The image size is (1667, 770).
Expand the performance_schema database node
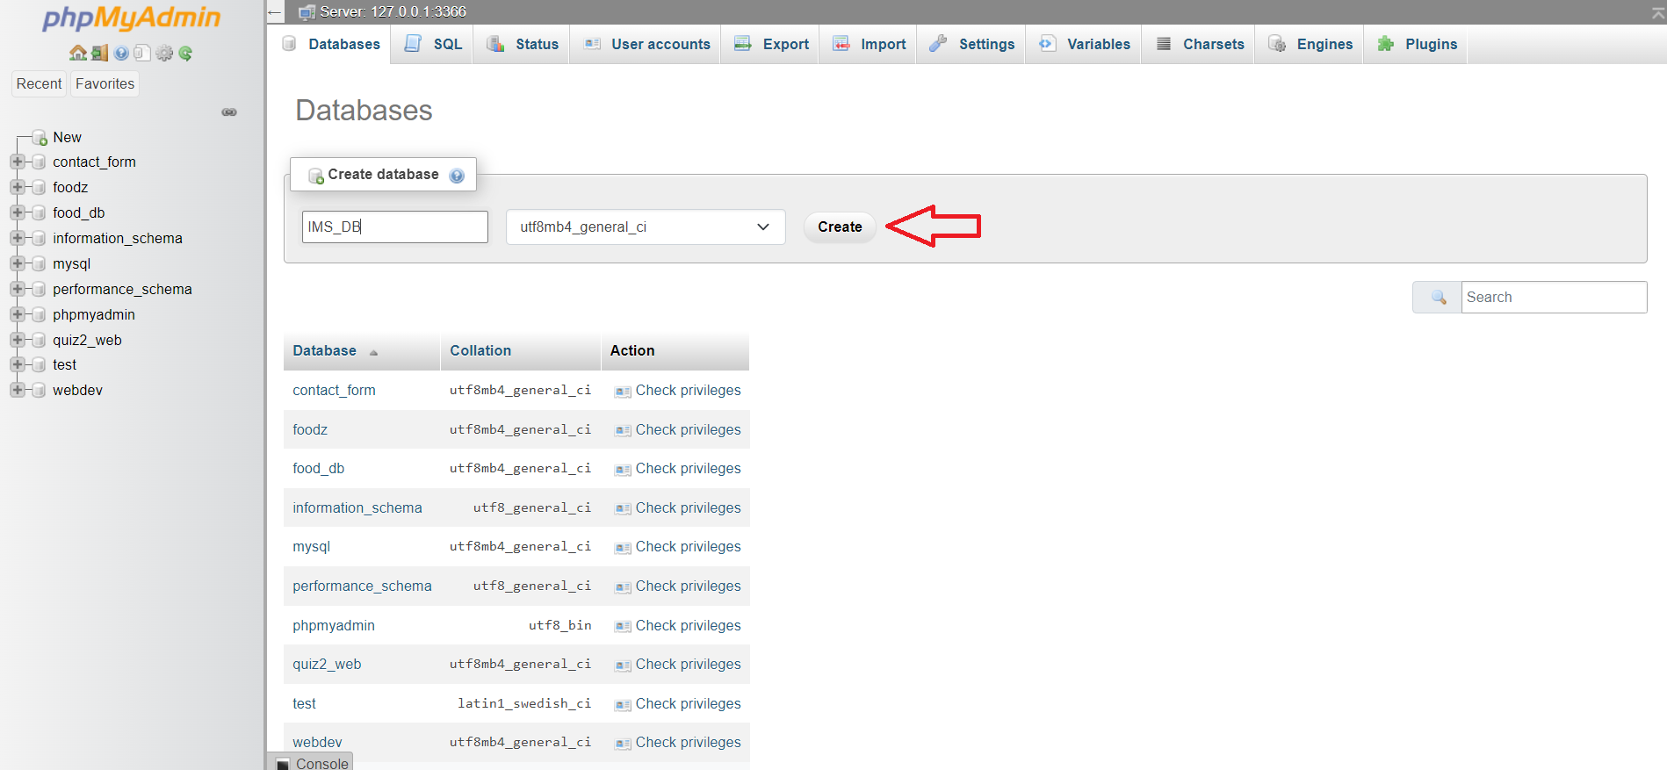point(17,289)
